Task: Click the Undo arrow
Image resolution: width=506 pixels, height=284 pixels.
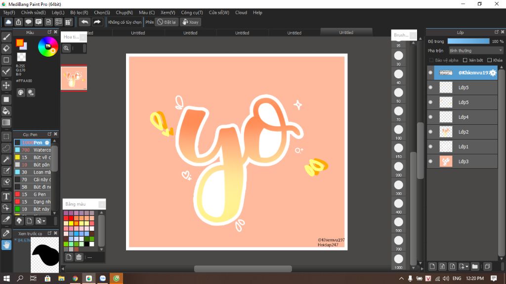Action: (x=84, y=22)
